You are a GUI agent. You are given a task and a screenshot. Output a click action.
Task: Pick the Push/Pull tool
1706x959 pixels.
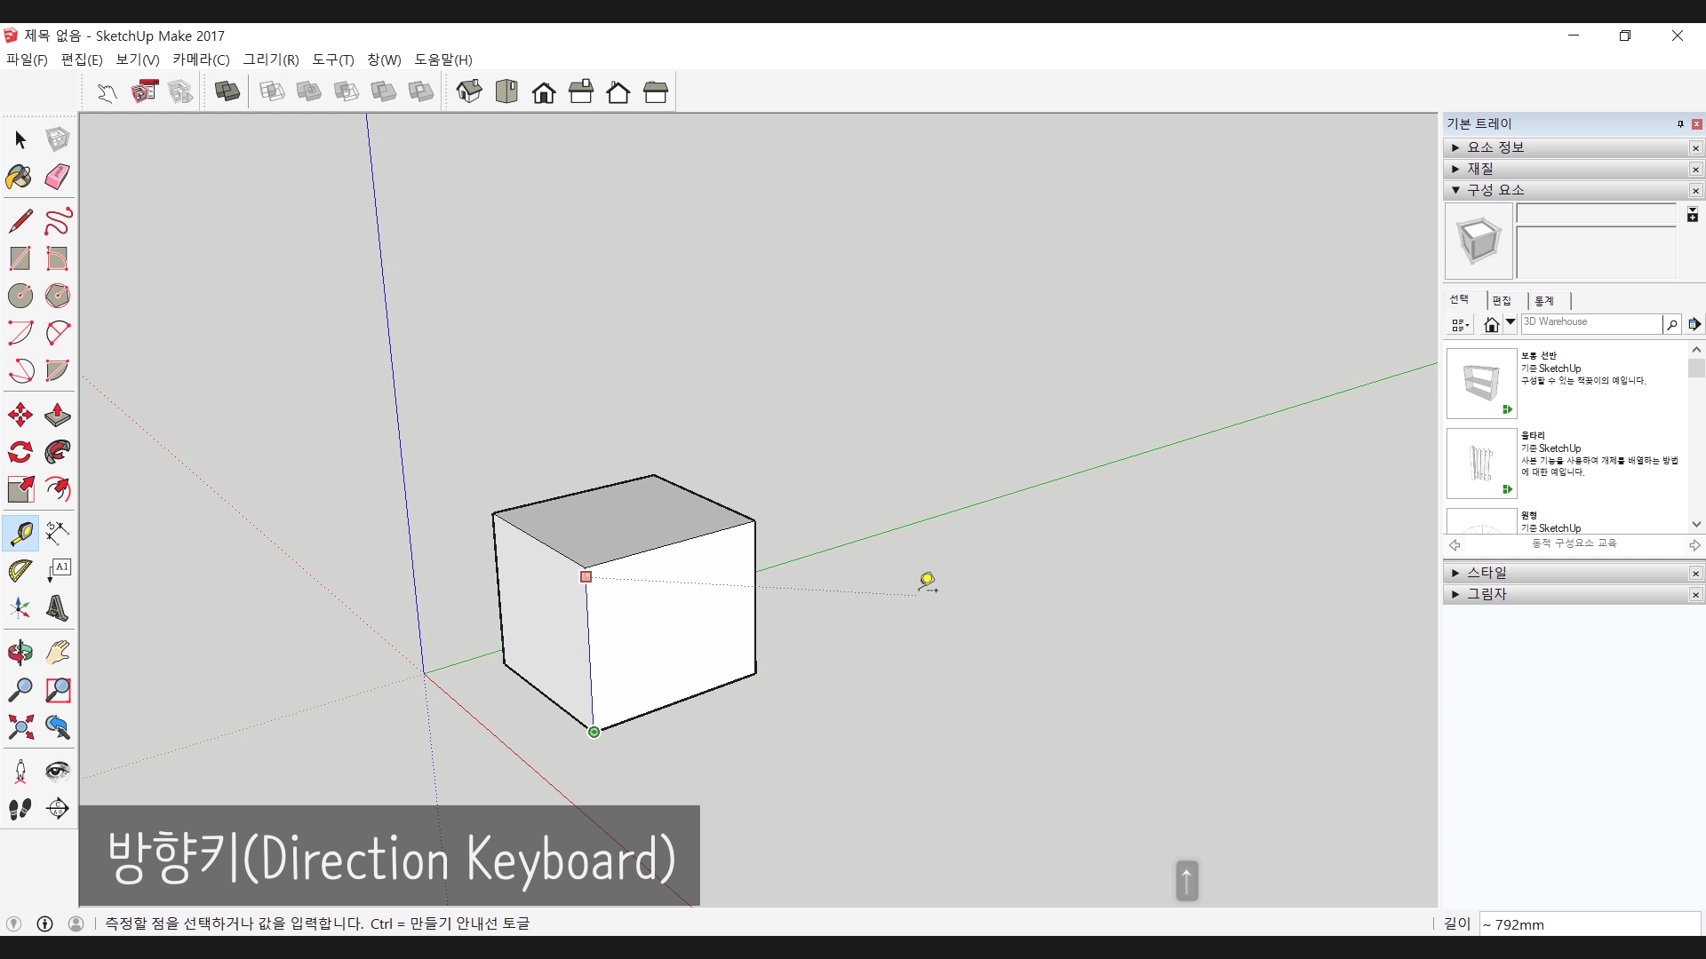(58, 415)
